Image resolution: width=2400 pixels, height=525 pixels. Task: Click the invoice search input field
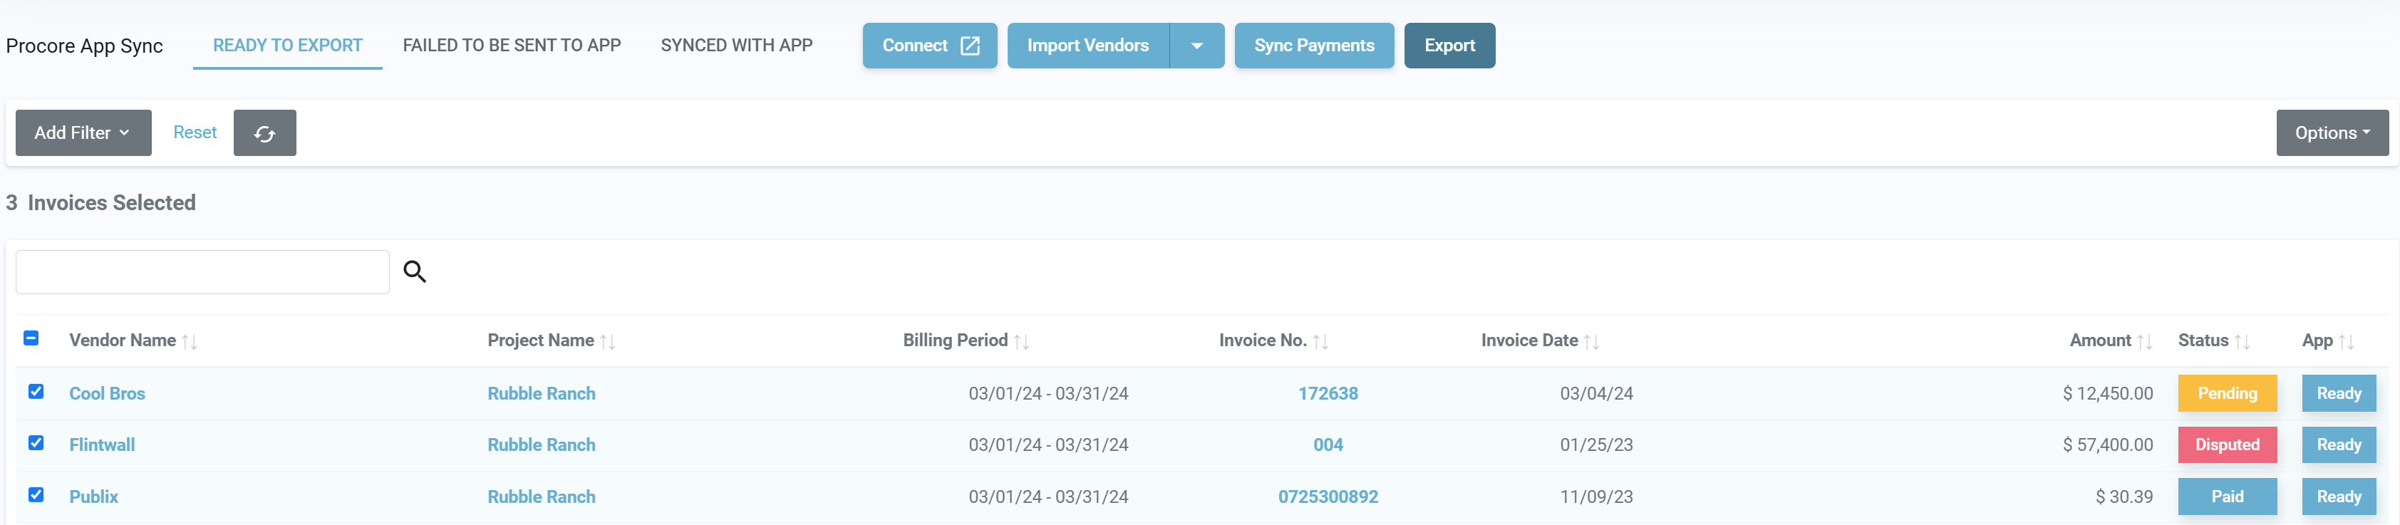[202, 272]
